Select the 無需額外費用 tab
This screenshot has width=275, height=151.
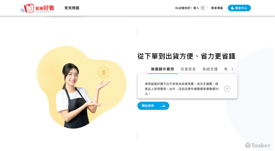coord(163,69)
